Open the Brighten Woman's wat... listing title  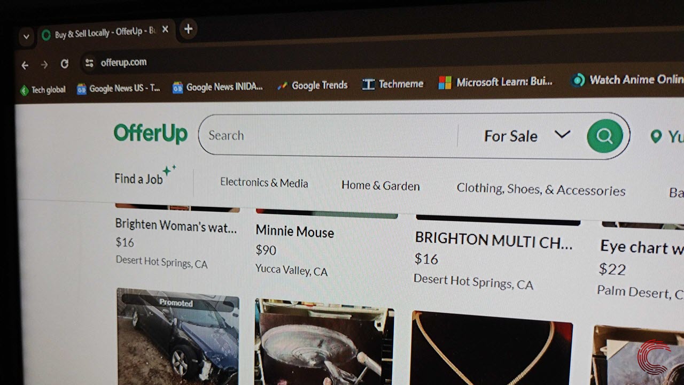[176, 226]
